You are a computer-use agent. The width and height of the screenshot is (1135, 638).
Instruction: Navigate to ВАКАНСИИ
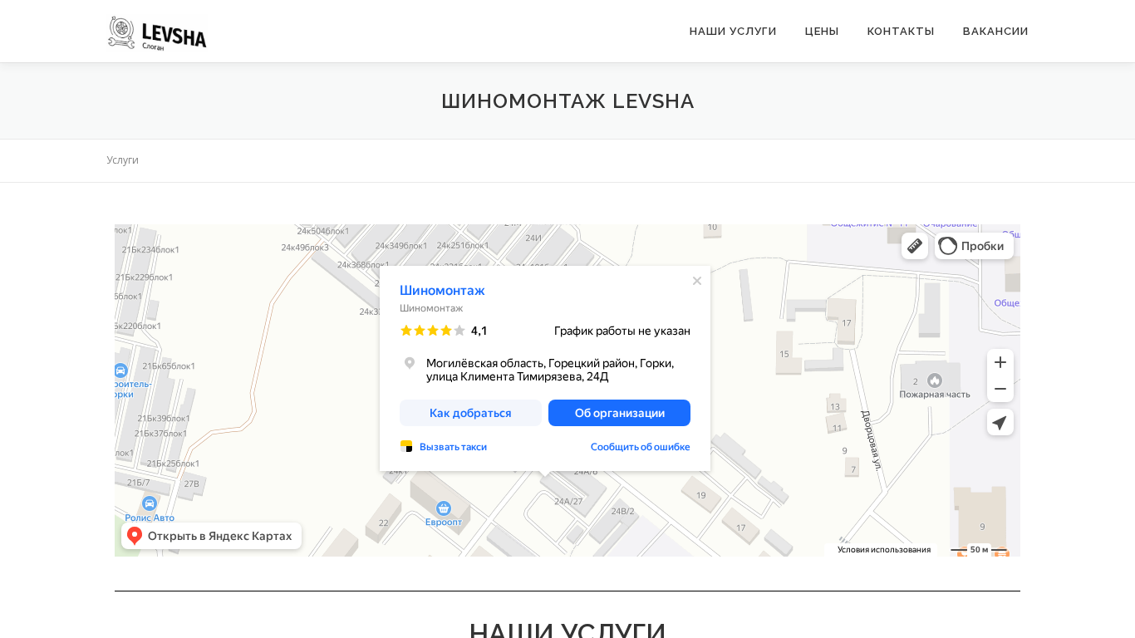click(x=995, y=32)
